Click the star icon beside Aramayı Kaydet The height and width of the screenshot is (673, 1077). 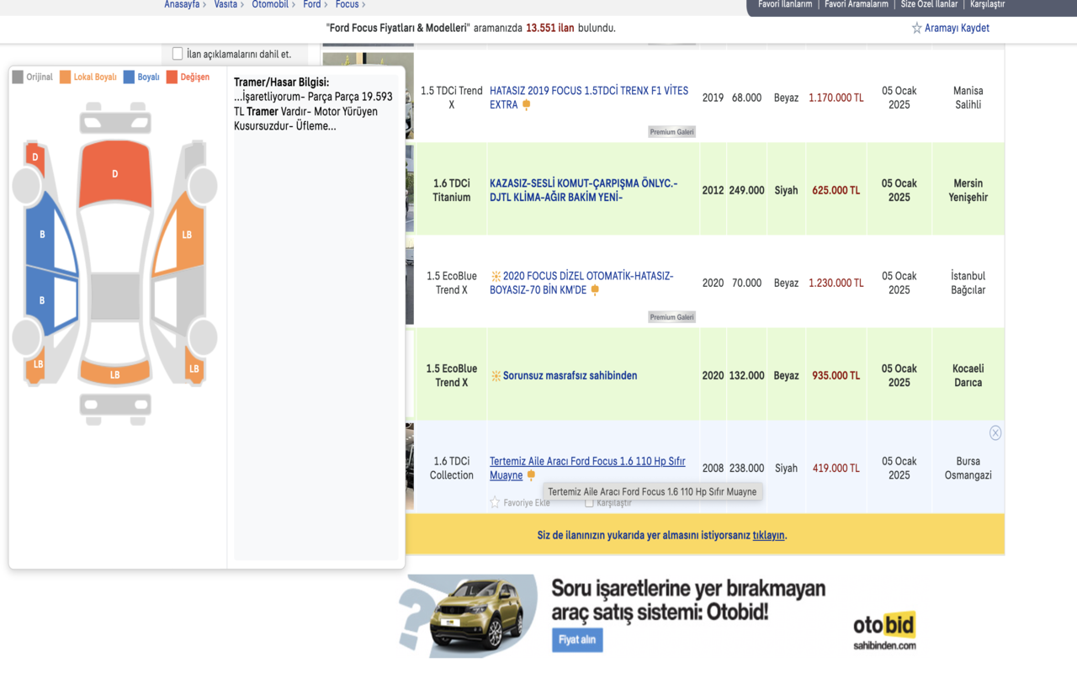(916, 29)
